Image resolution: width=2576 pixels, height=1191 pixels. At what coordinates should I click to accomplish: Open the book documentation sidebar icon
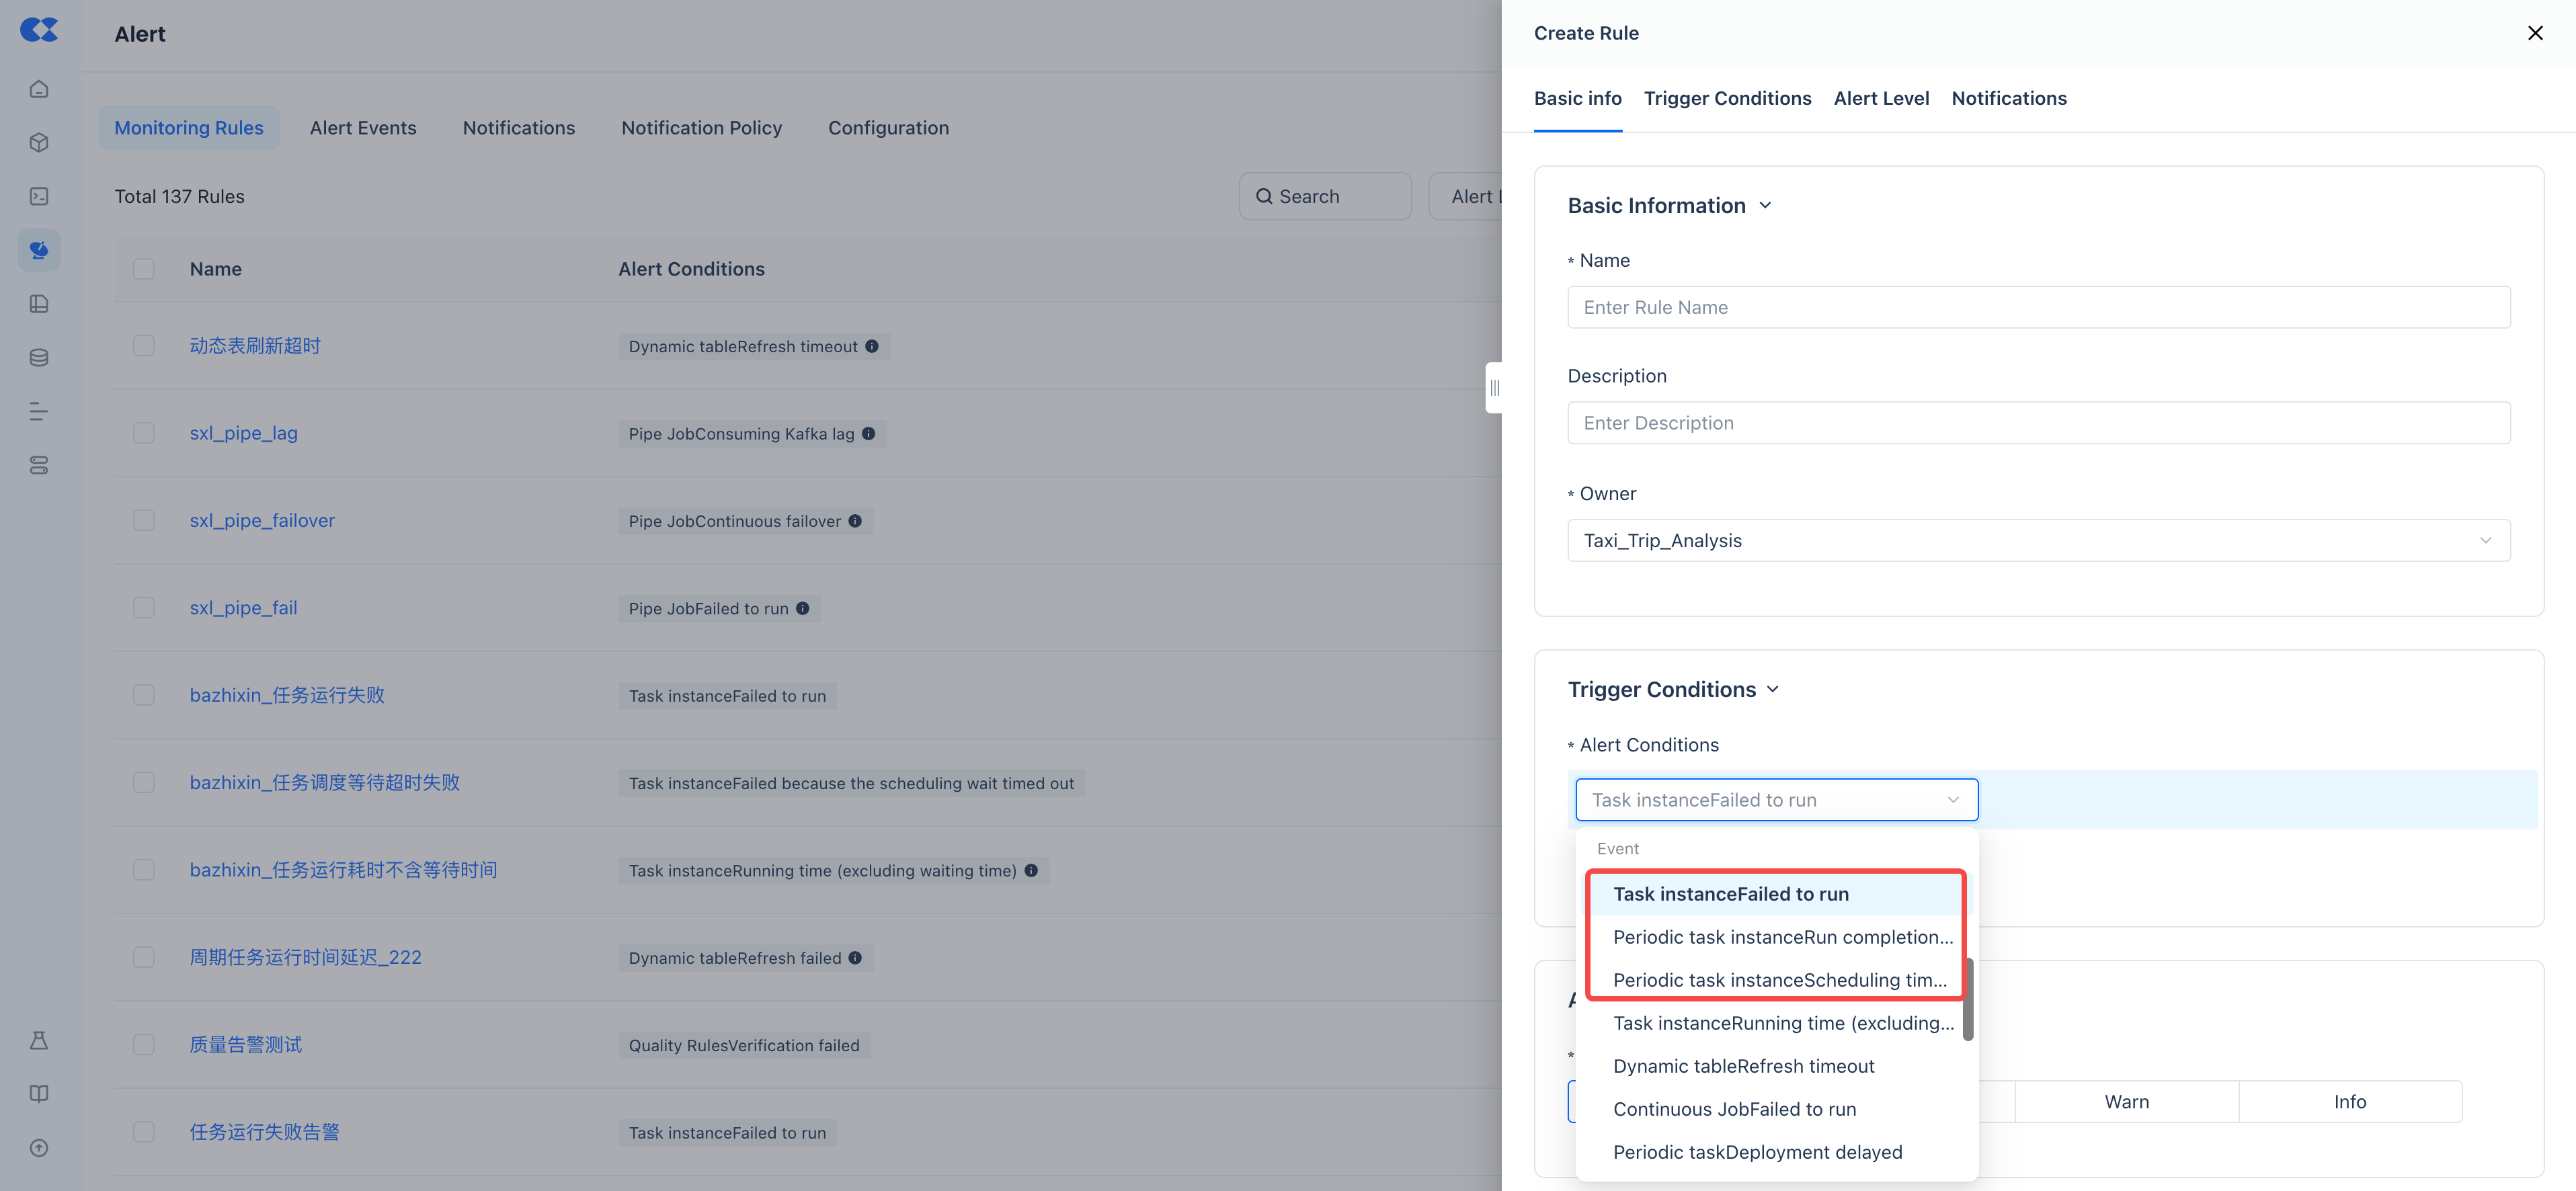(39, 1094)
